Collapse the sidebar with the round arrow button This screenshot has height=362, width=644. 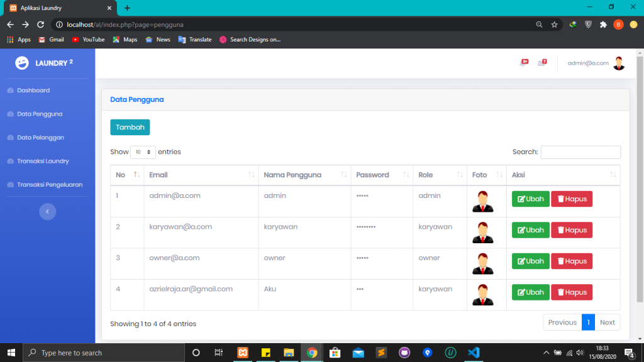coord(47,212)
